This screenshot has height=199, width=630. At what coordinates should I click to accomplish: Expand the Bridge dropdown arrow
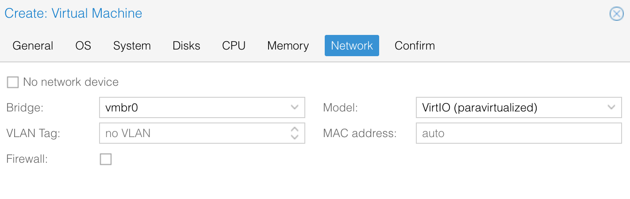tap(295, 107)
